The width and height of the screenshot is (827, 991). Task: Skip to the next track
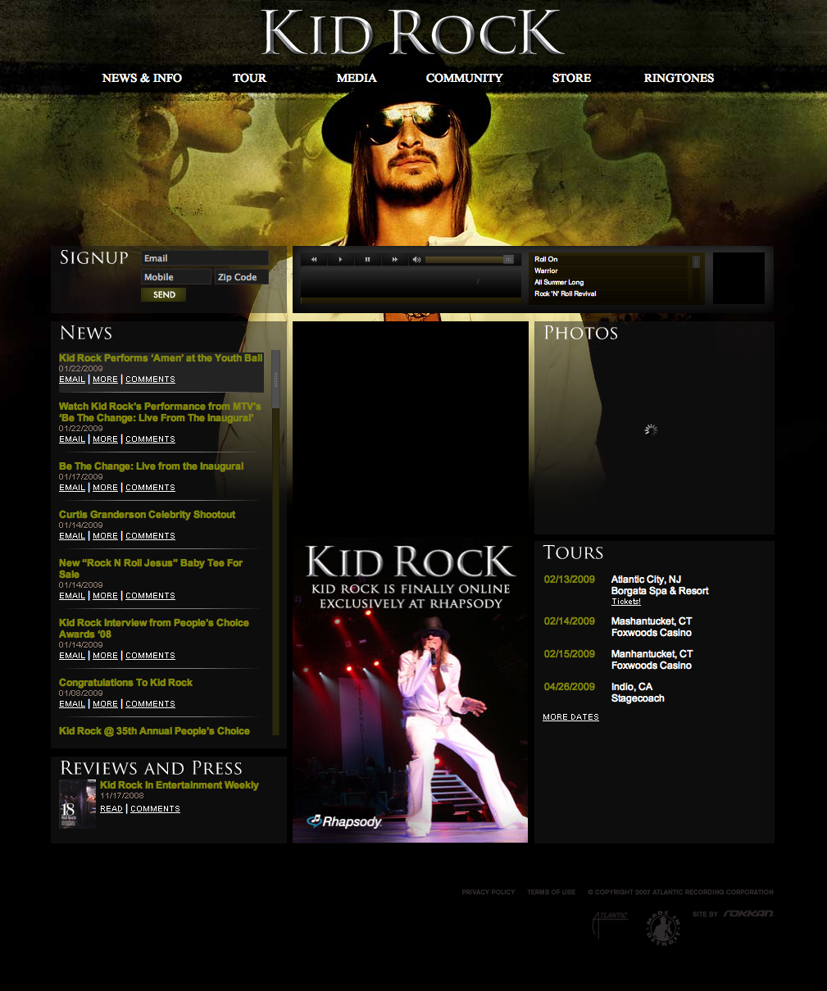tap(394, 259)
